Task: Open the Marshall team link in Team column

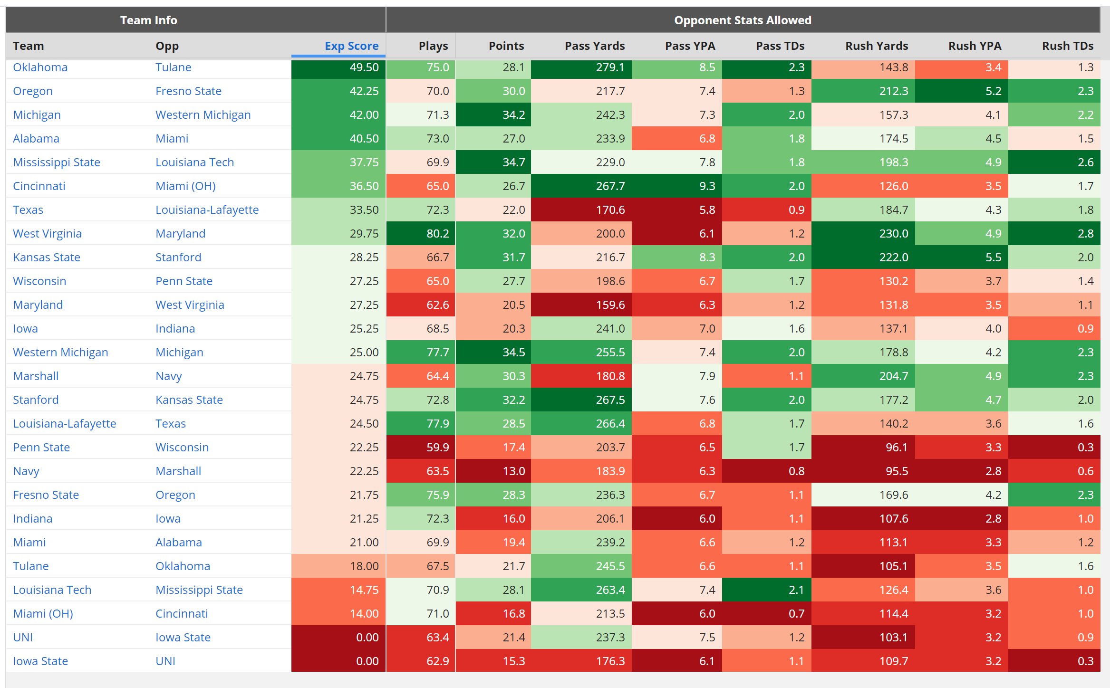Action: pyautogui.click(x=36, y=376)
